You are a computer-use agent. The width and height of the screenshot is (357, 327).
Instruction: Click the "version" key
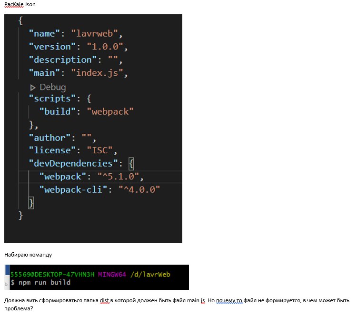(52, 47)
